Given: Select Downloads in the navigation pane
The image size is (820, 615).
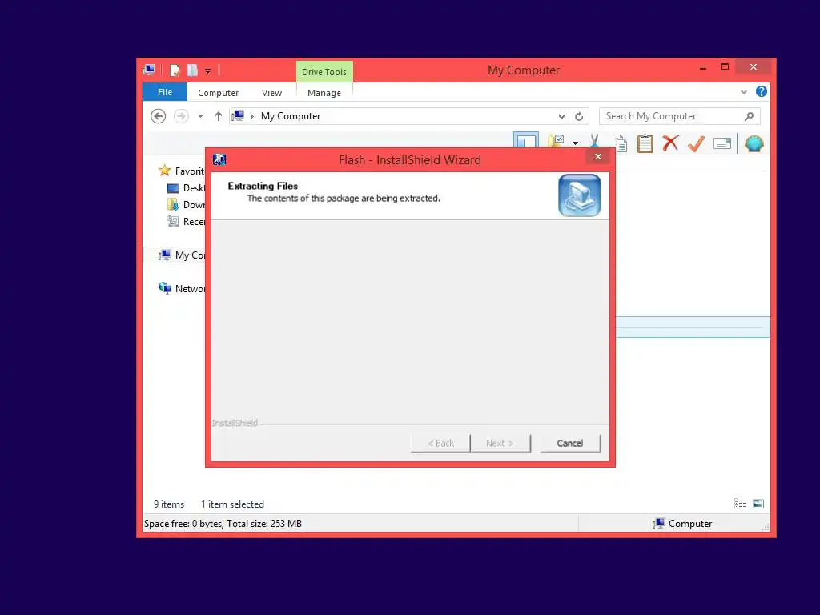Looking at the screenshot, I should (x=185, y=204).
